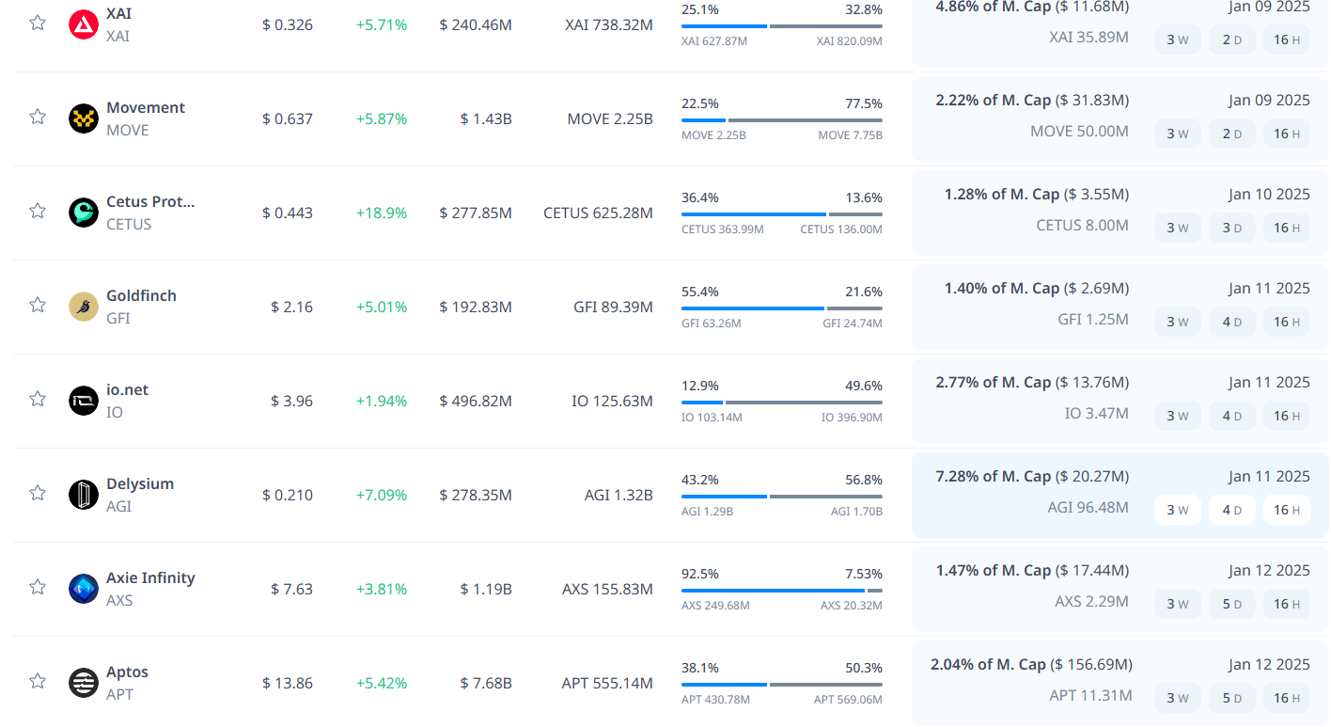Click Aptos 16 H countdown chip

point(1286,698)
